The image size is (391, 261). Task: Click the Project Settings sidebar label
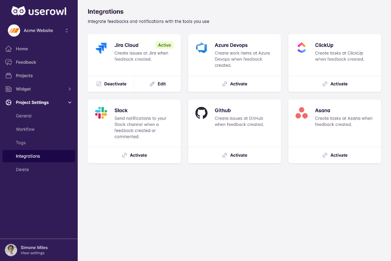coord(32,102)
